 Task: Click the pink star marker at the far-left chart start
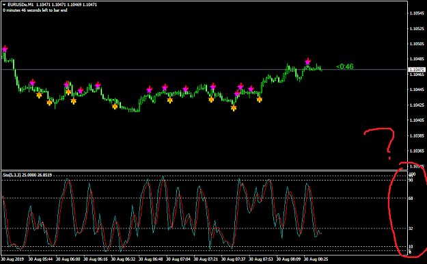coord(5,49)
